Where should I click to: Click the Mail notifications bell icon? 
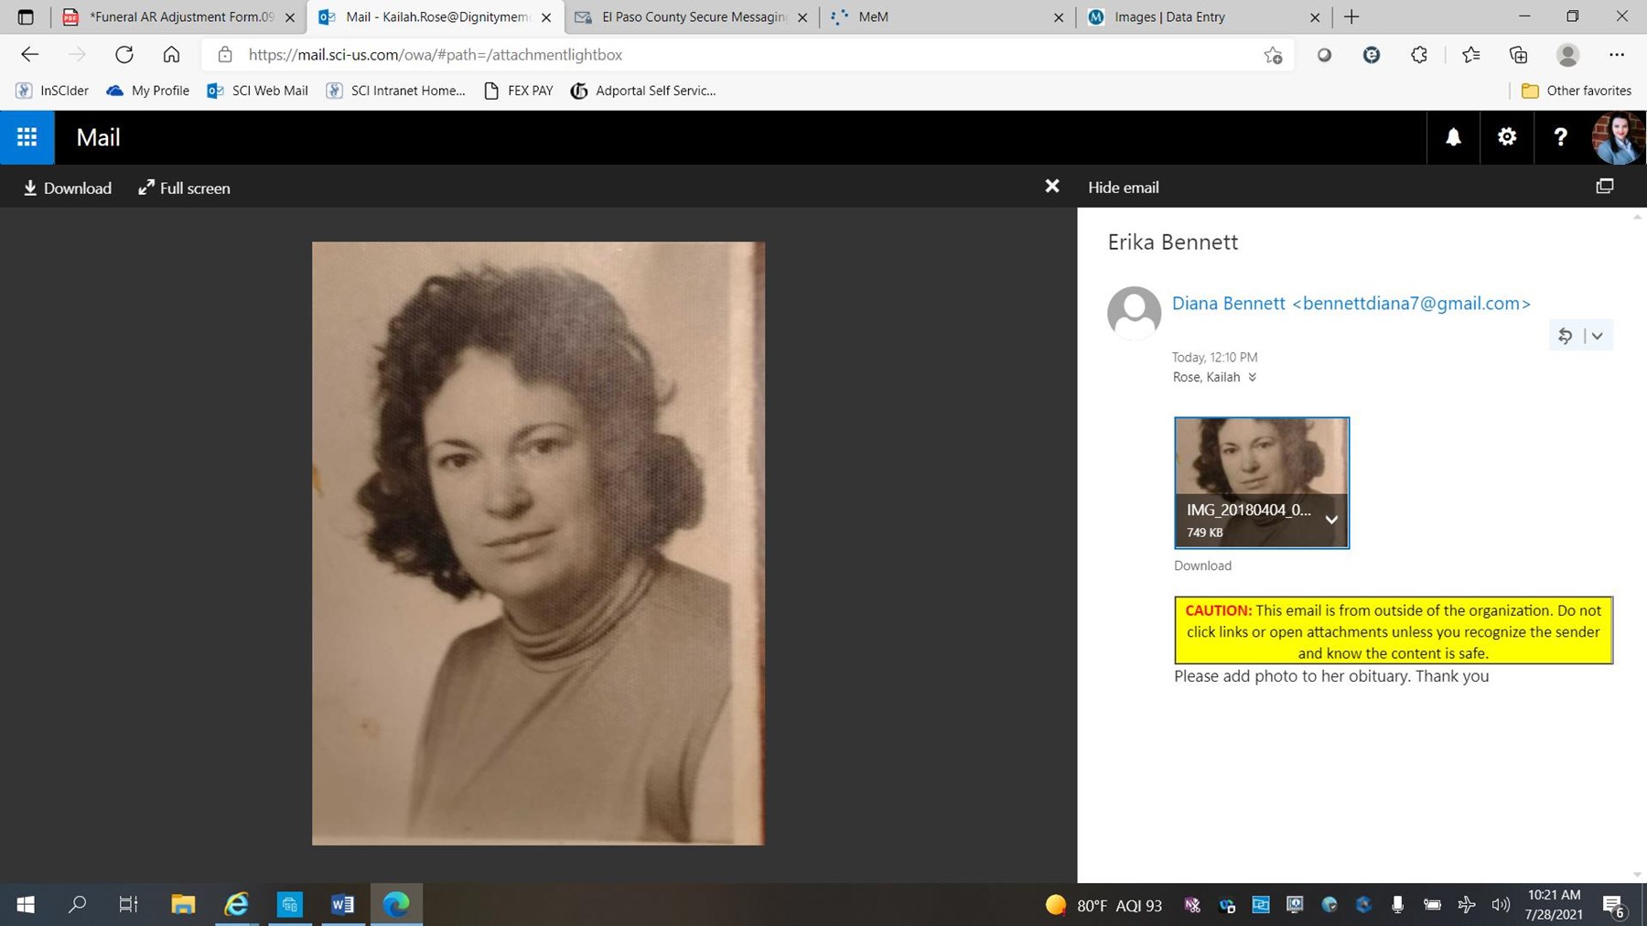[1453, 137]
